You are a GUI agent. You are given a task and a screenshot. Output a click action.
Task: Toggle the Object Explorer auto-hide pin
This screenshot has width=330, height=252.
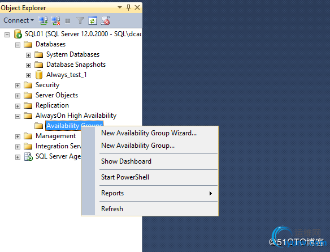tap(128, 7)
